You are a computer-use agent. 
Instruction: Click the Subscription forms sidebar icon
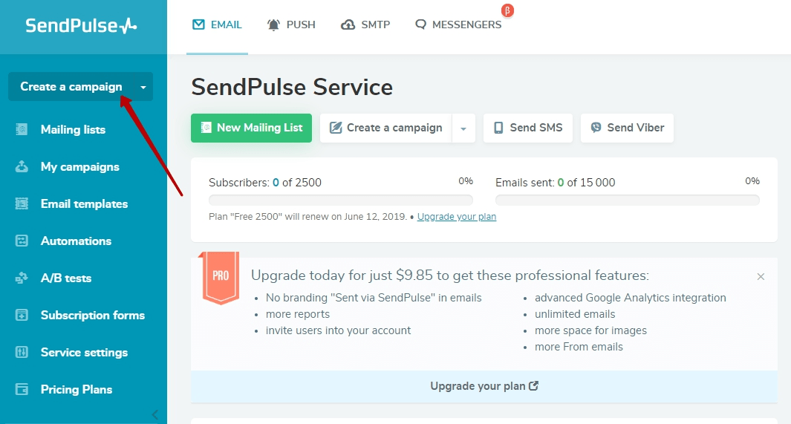pos(22,315)
